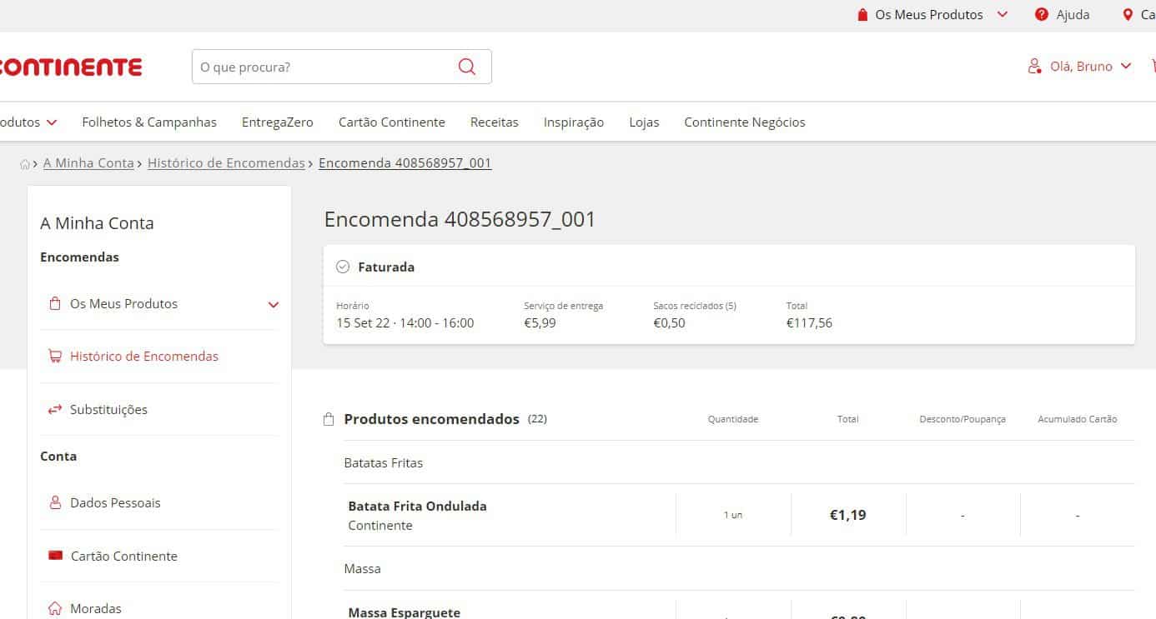Click the house icon beside Moradas
This screenshot has height=619, width=1156.
pos(55,608)
